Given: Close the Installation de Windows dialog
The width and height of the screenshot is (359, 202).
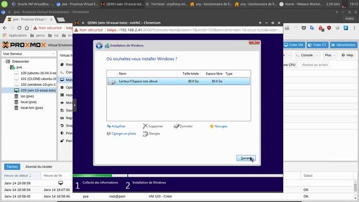Looking at the screenshot, I should 254,43.
